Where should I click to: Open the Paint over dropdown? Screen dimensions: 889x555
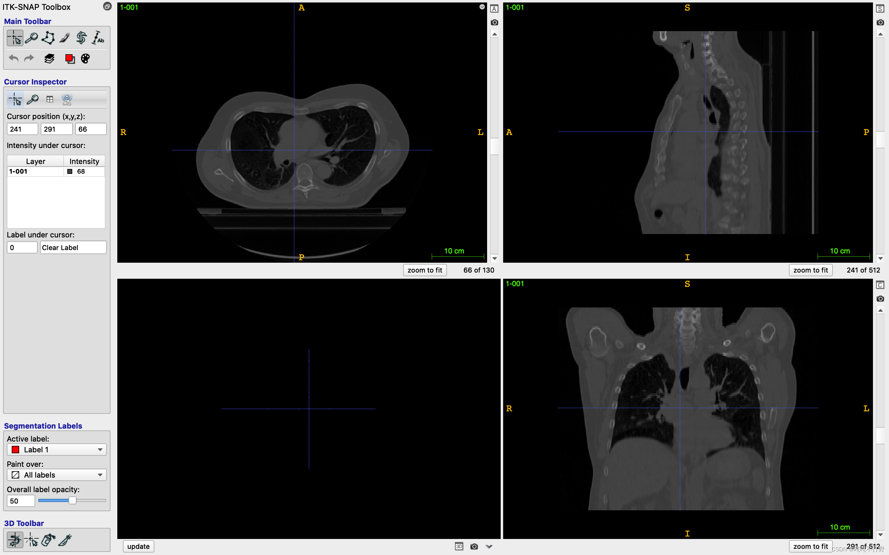pos(56,475)
